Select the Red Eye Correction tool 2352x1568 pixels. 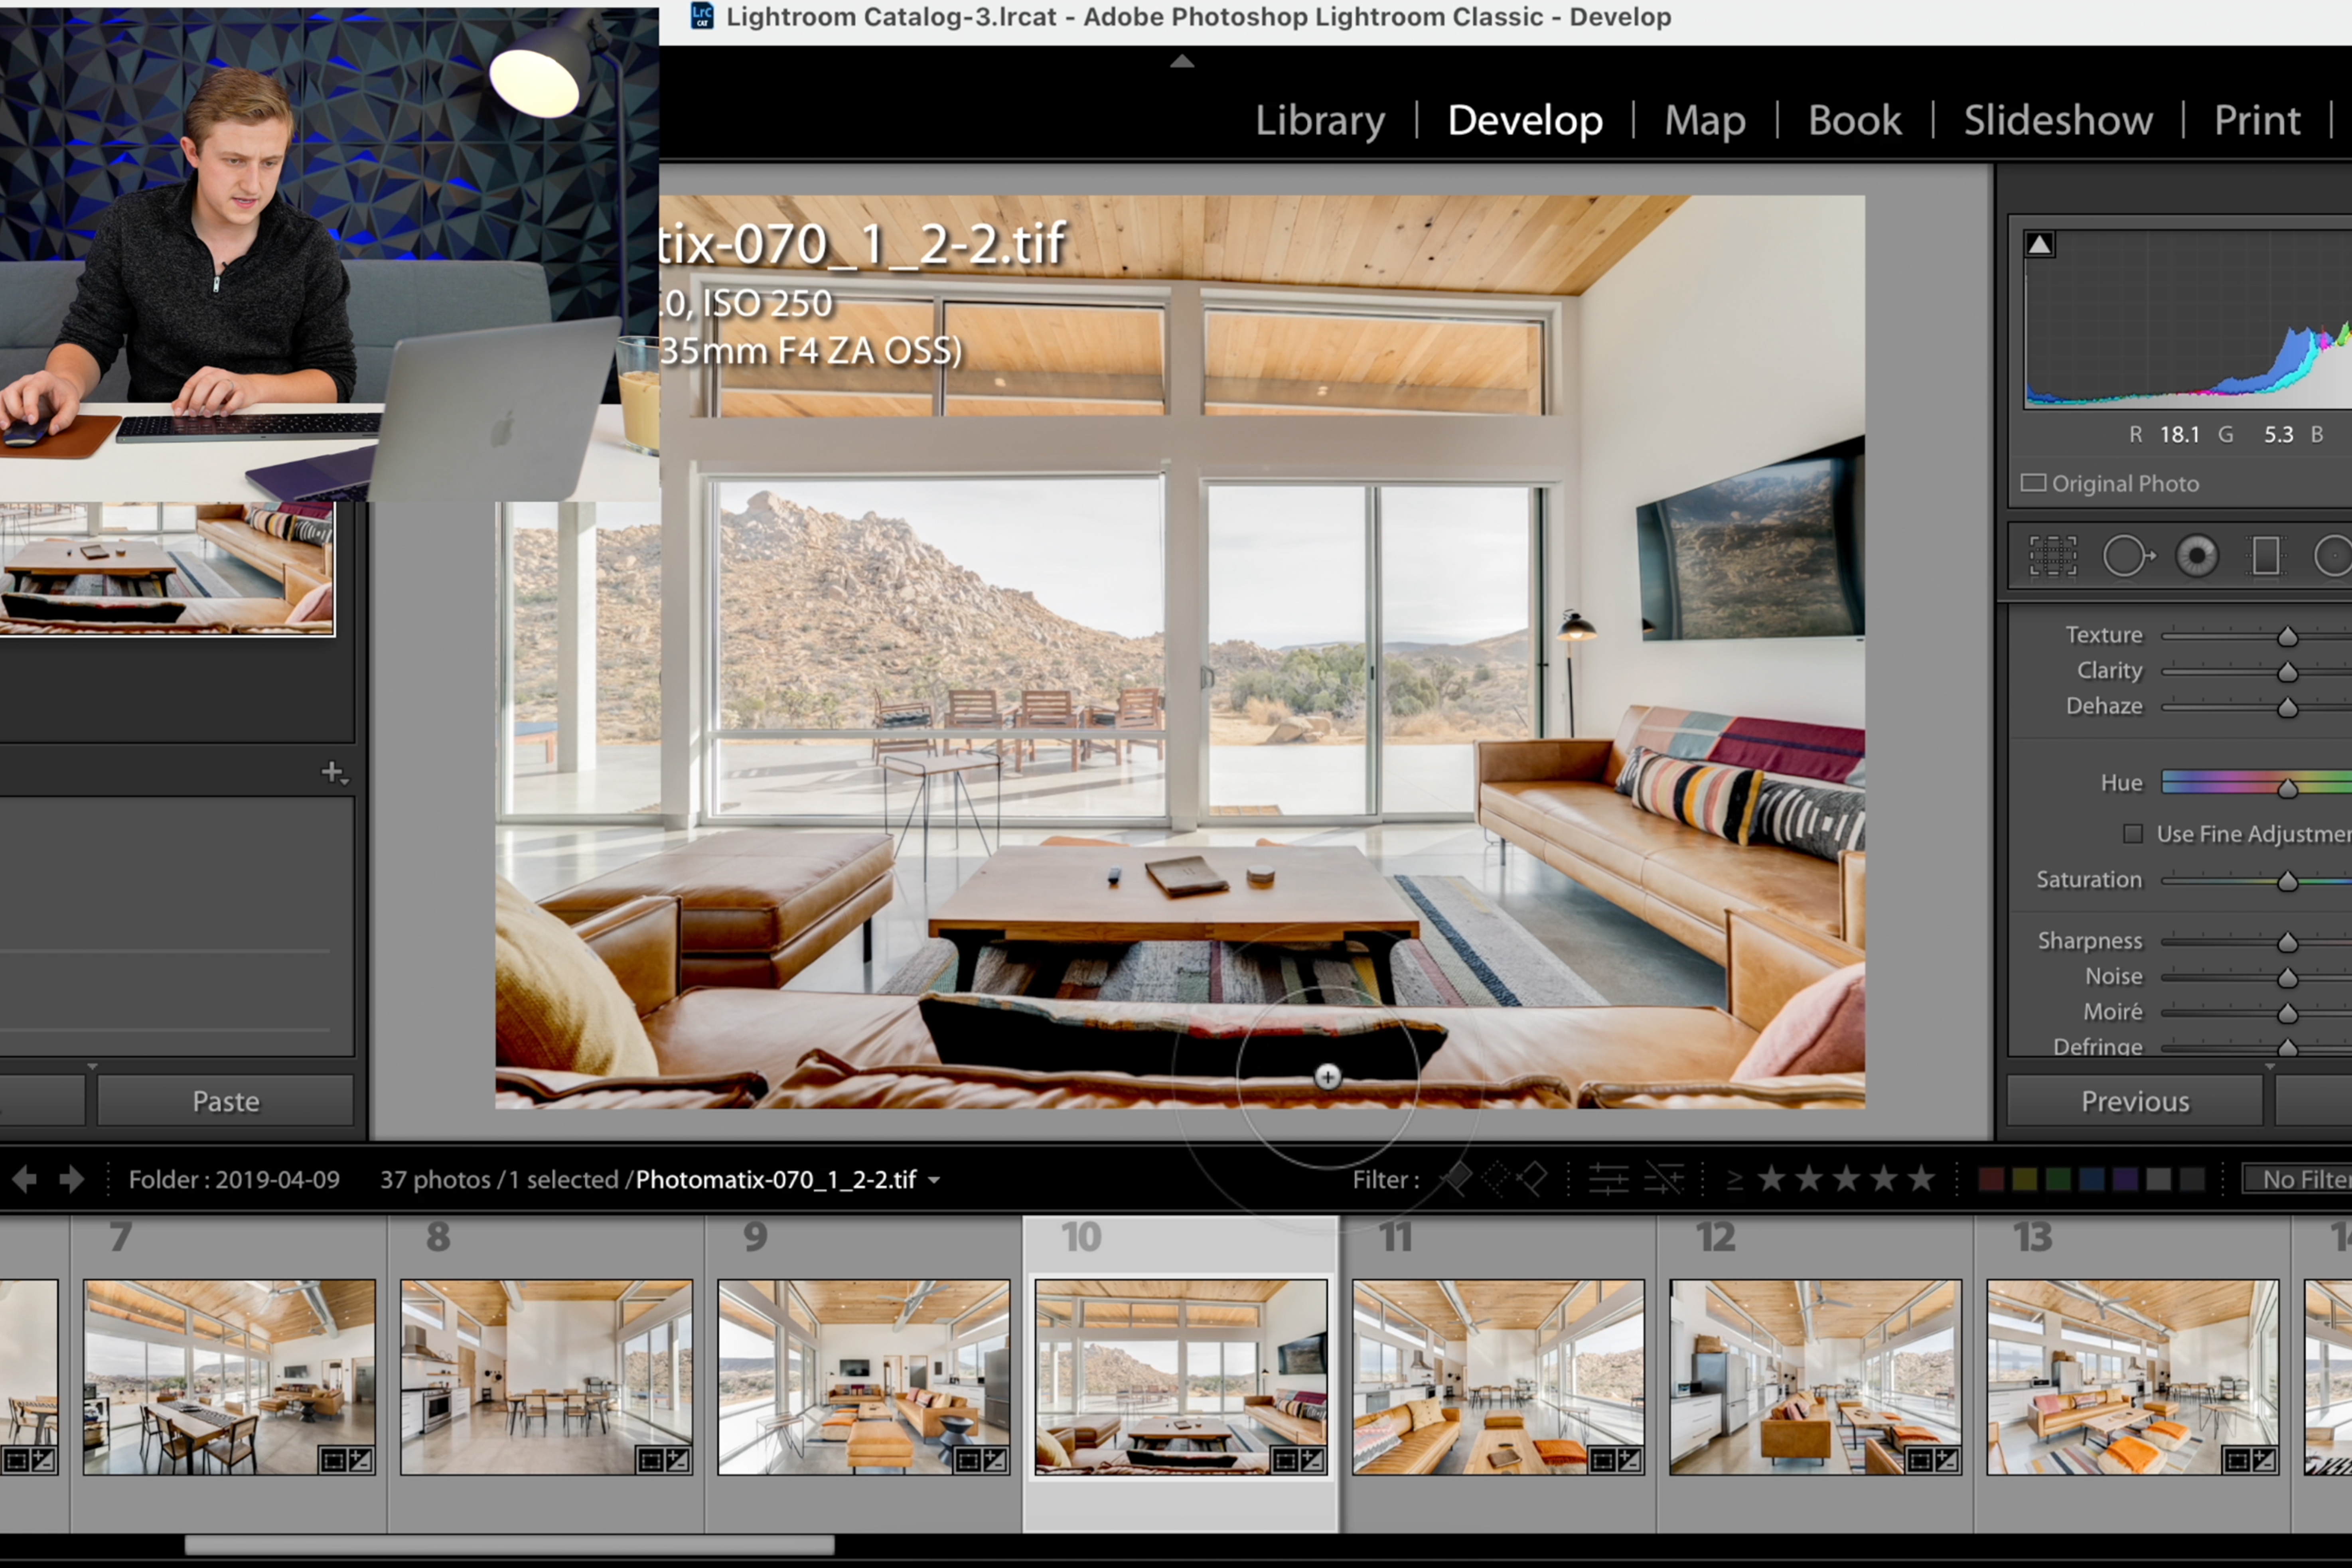[2197, 556]
